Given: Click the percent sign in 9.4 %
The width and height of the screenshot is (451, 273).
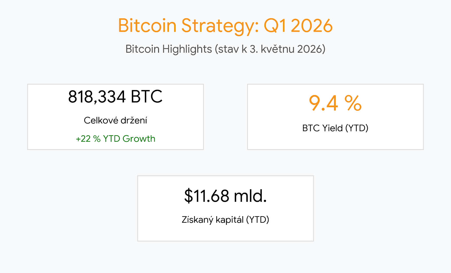Looking at the screenshot, I should pos(353,103).
